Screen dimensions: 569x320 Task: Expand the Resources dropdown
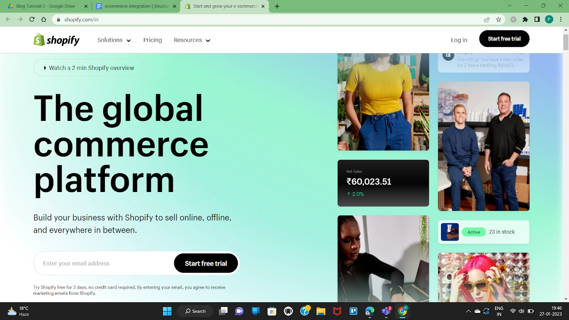pos(192,40)
